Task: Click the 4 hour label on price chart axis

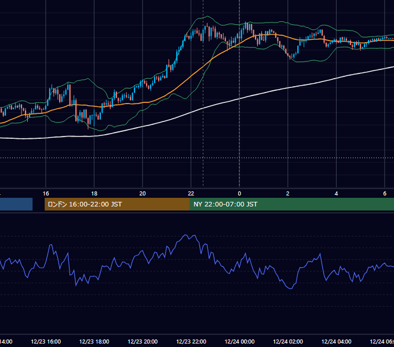Action: [x=336, y=194]
